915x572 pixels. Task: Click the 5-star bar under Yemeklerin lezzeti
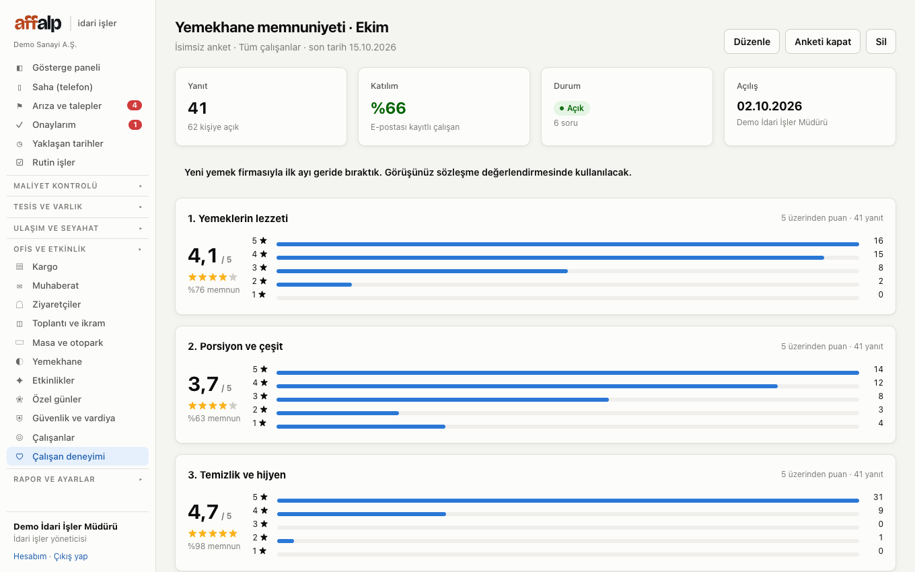click(568, 244)
